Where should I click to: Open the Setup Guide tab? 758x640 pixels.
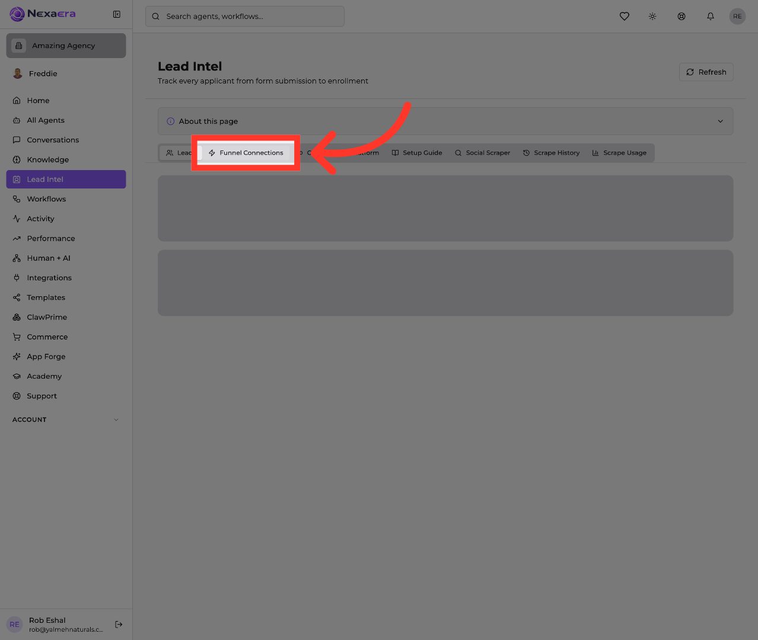click(417, 153)
